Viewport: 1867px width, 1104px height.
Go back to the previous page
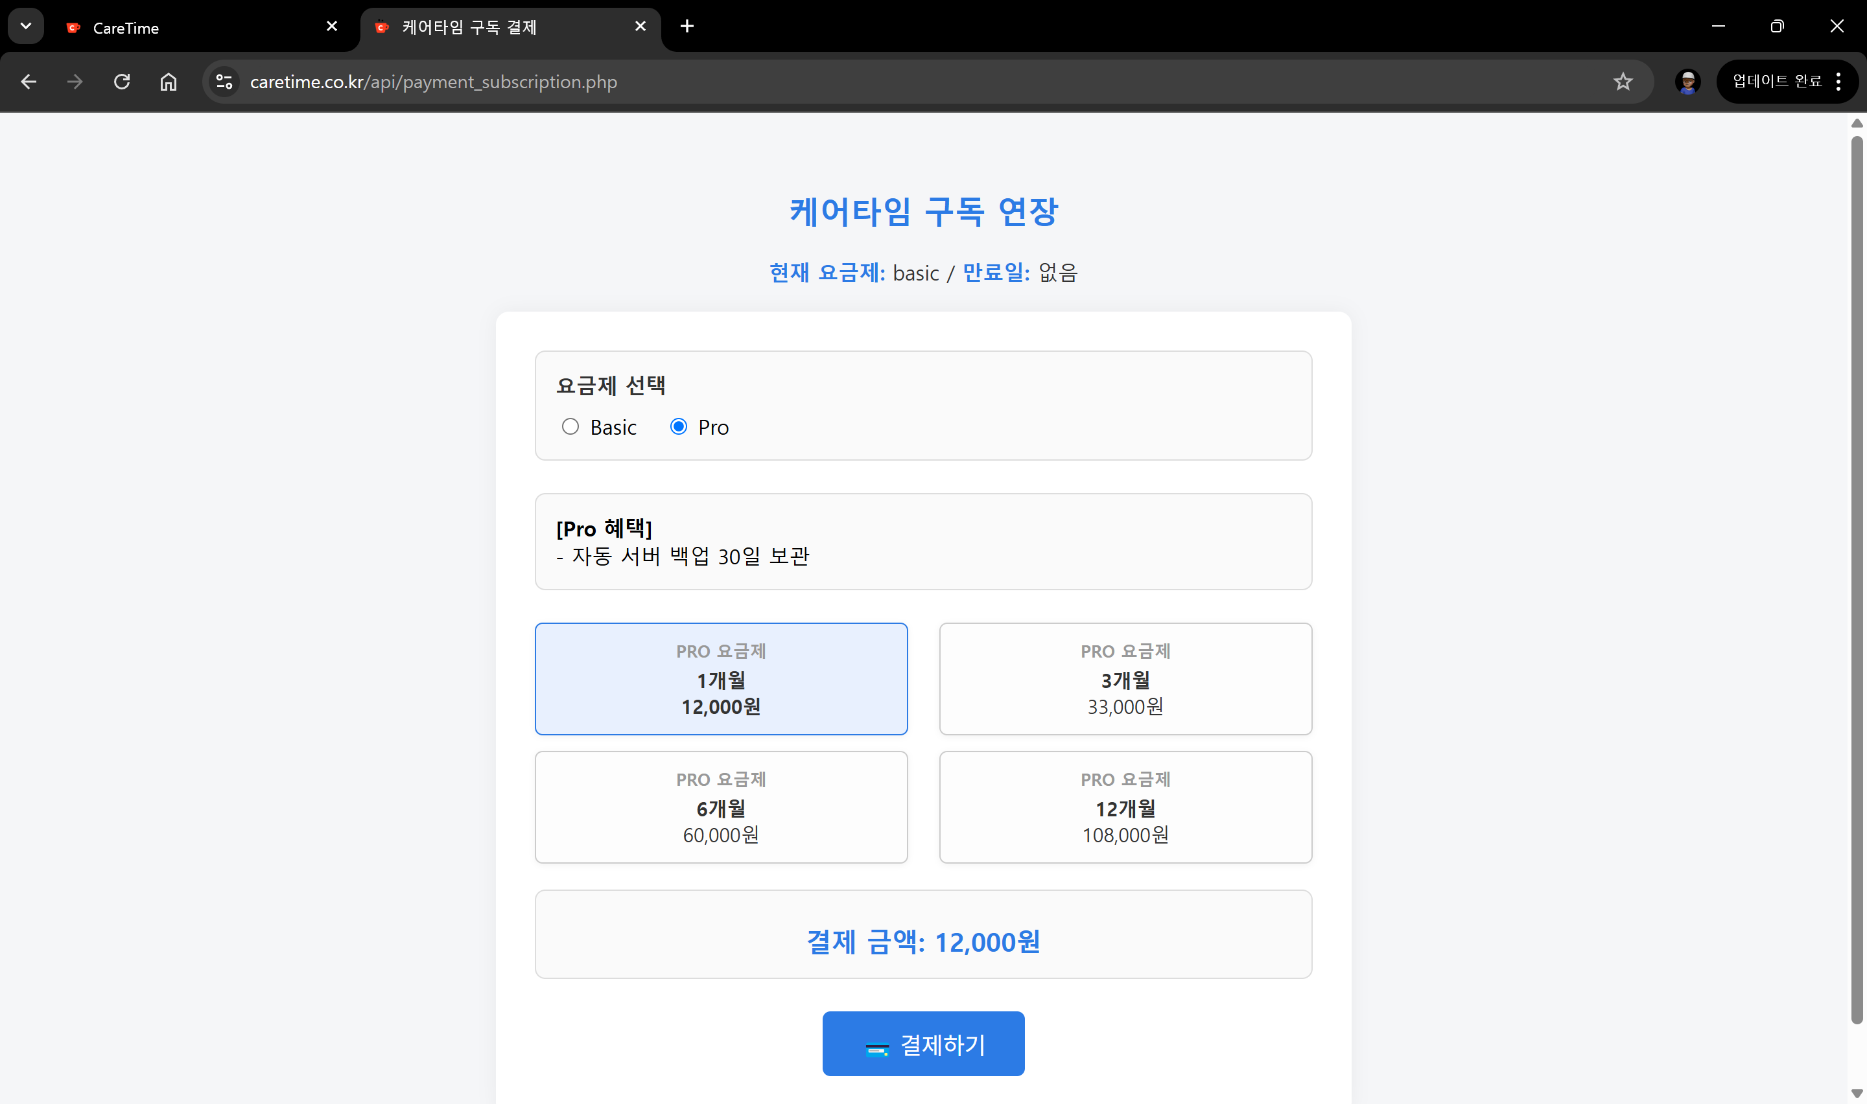tap(29, 82)
